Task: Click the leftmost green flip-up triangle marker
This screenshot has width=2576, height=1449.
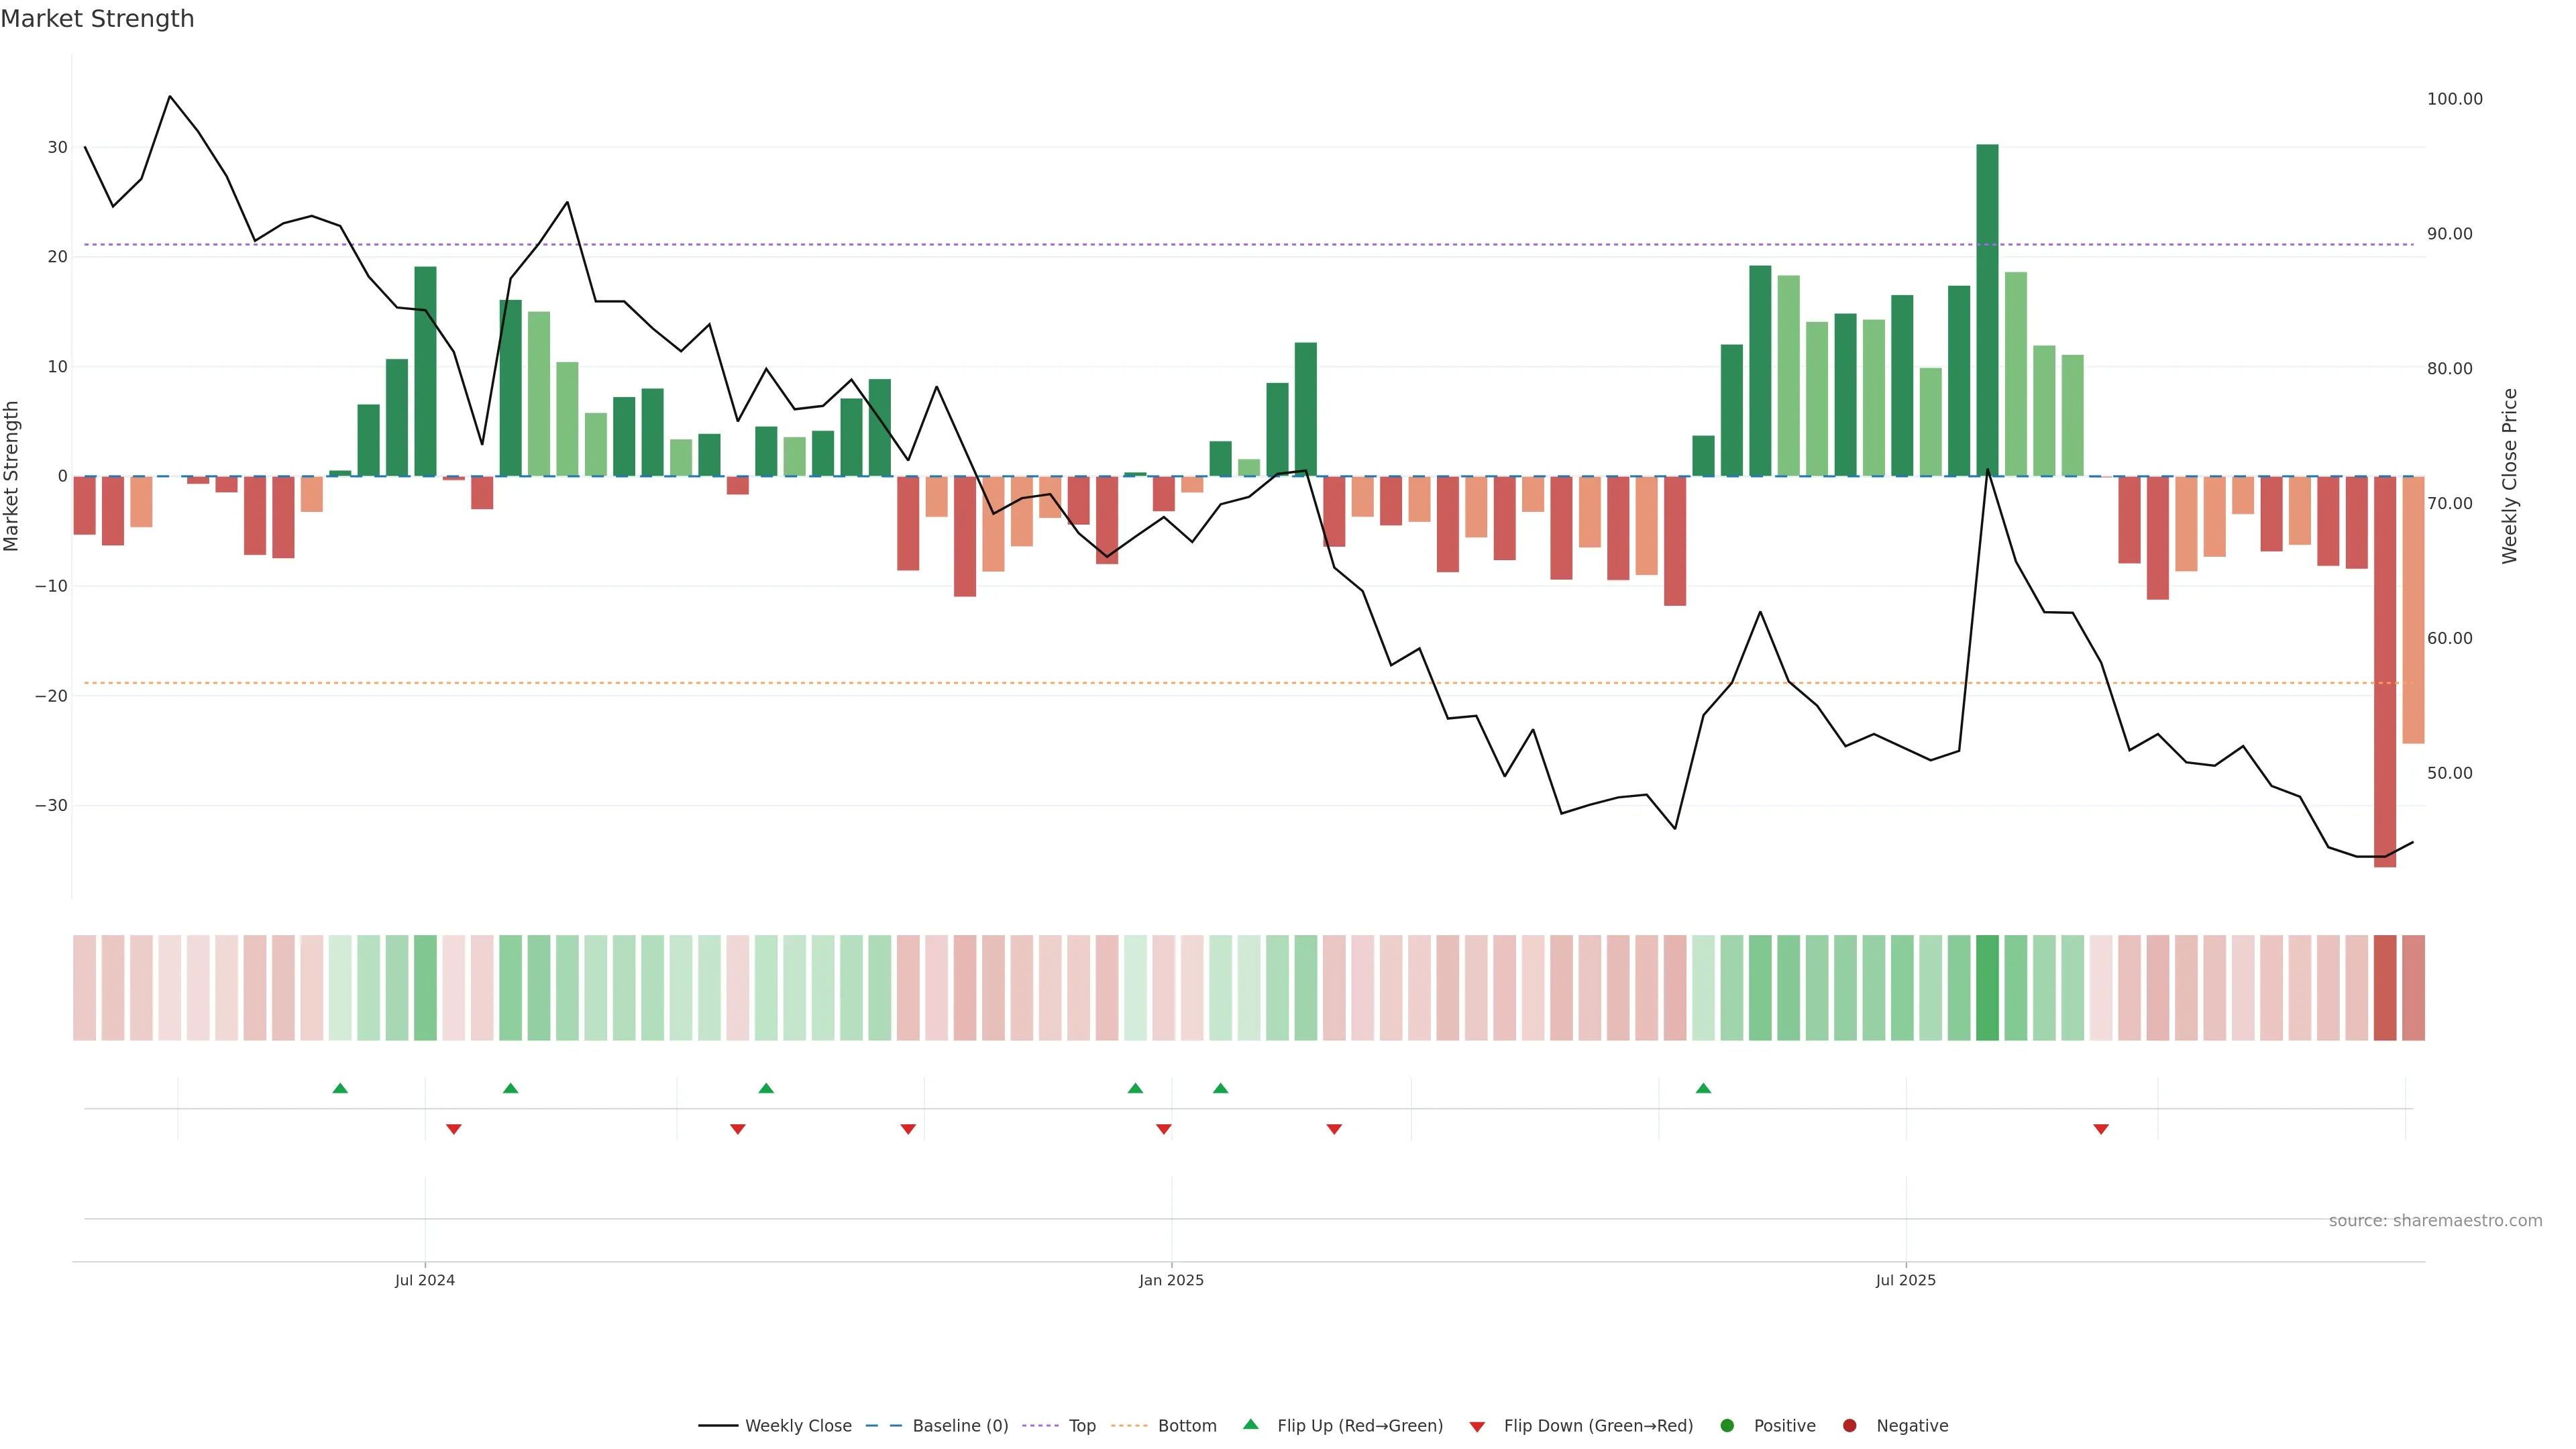Action: point(340,1088)
